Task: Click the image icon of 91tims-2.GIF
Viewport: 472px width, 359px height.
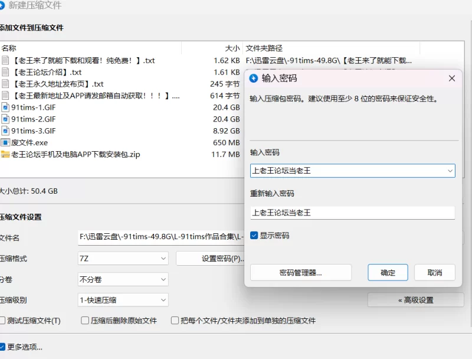Action: pos(5,119)
